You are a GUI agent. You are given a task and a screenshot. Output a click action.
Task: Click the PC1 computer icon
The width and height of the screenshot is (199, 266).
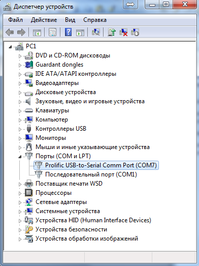(x=19, y=46)
